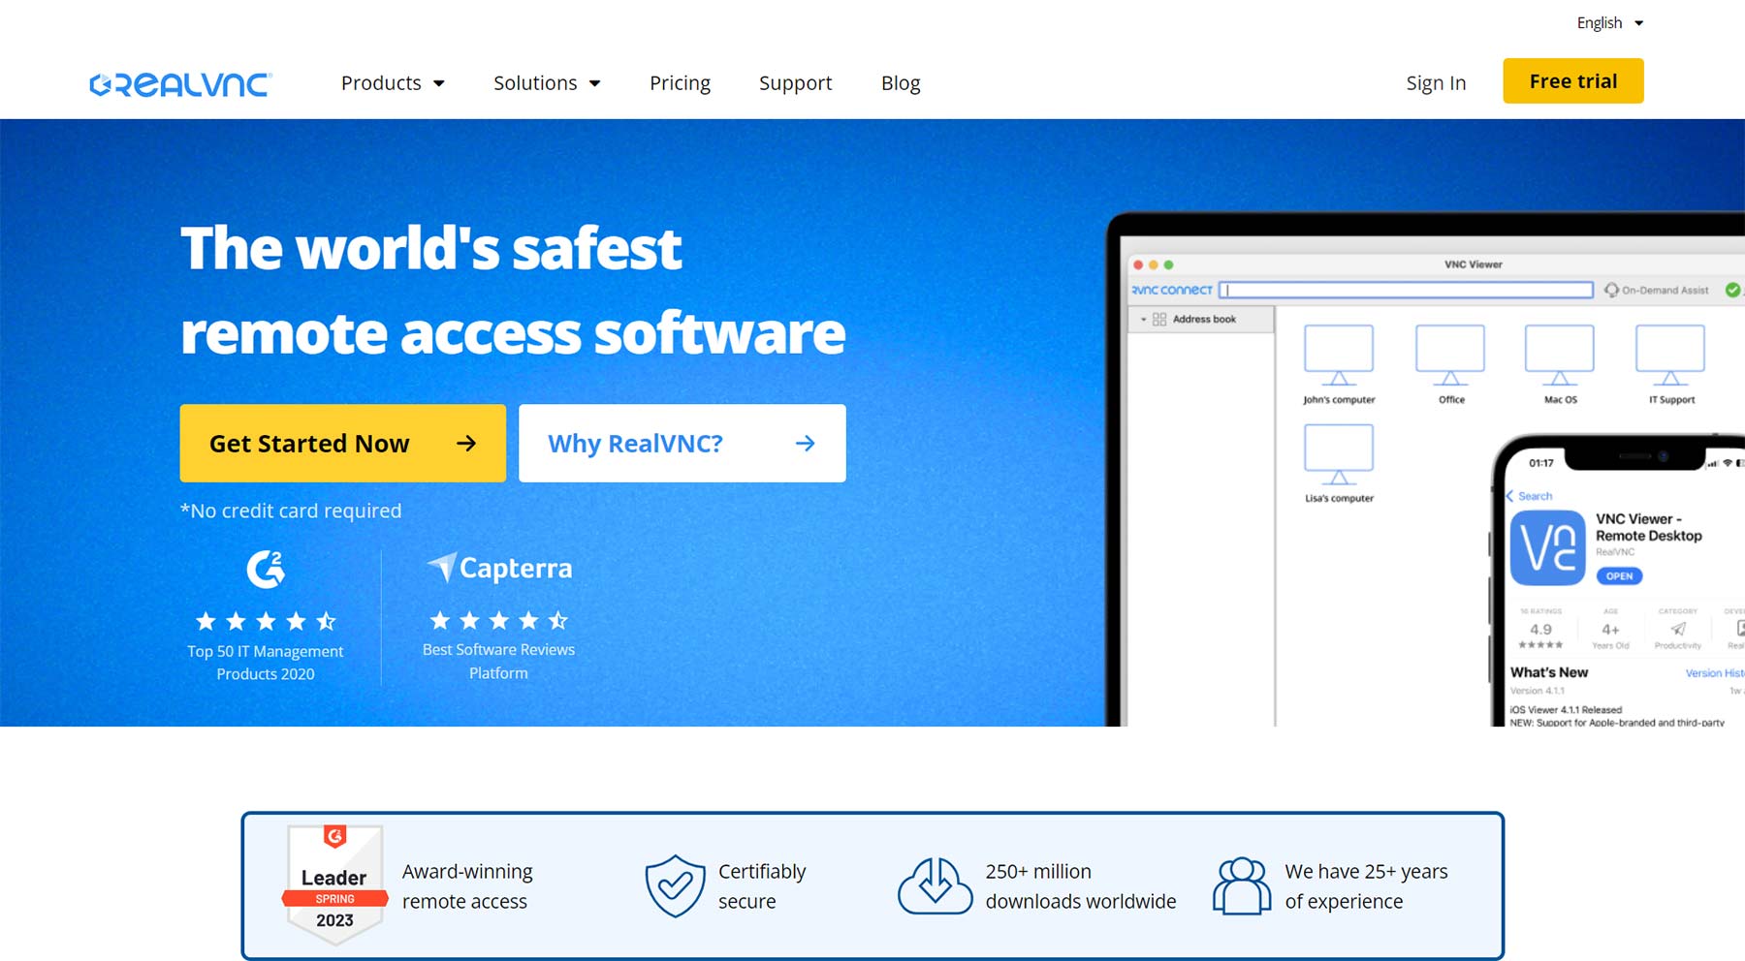
Task: Click the Capterra logo
Action: point(499,568)
